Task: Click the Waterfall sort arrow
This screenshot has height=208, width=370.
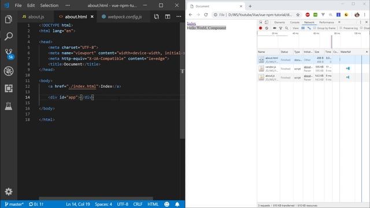Action: coord(367,52)
